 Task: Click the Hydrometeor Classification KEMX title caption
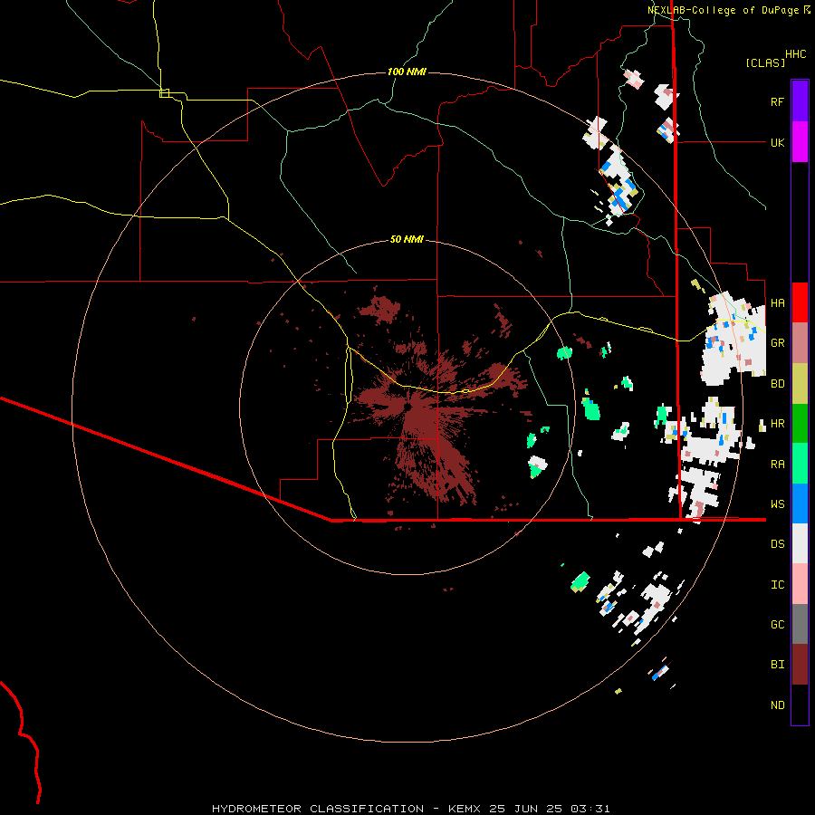coord(410,809)
